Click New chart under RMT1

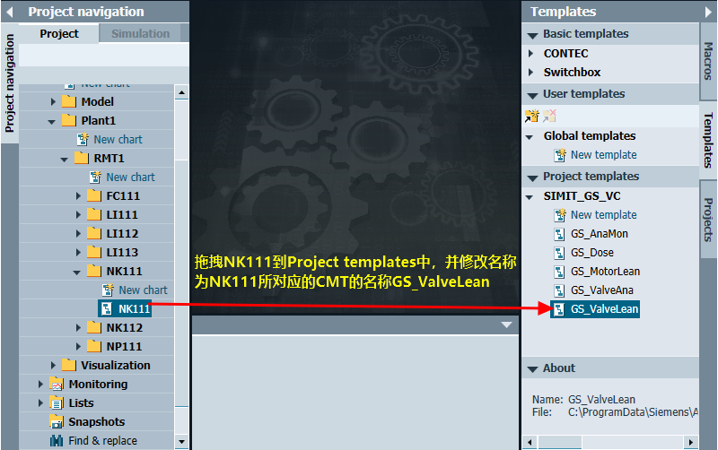(130, 177)
